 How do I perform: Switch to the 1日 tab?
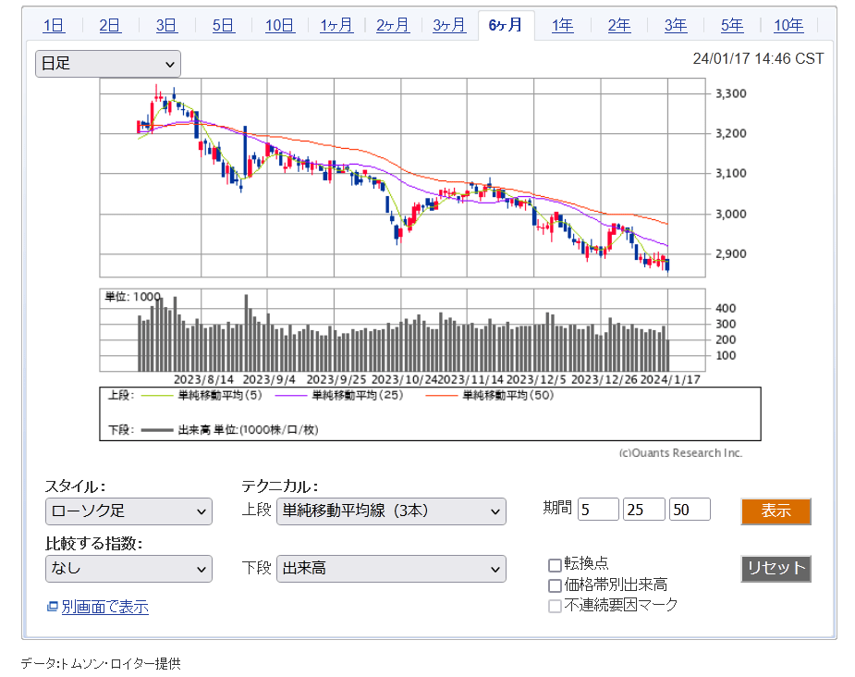54,25
